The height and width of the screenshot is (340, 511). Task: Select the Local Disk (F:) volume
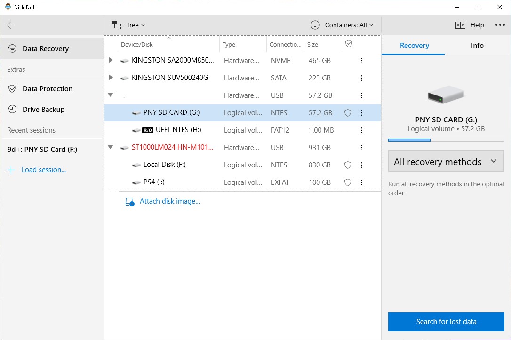tap(242, 165)
